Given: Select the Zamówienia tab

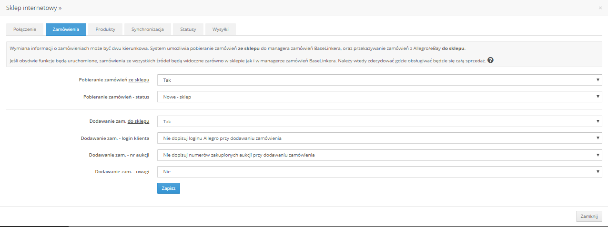Looking at the screenshot, I should (66, 30).
